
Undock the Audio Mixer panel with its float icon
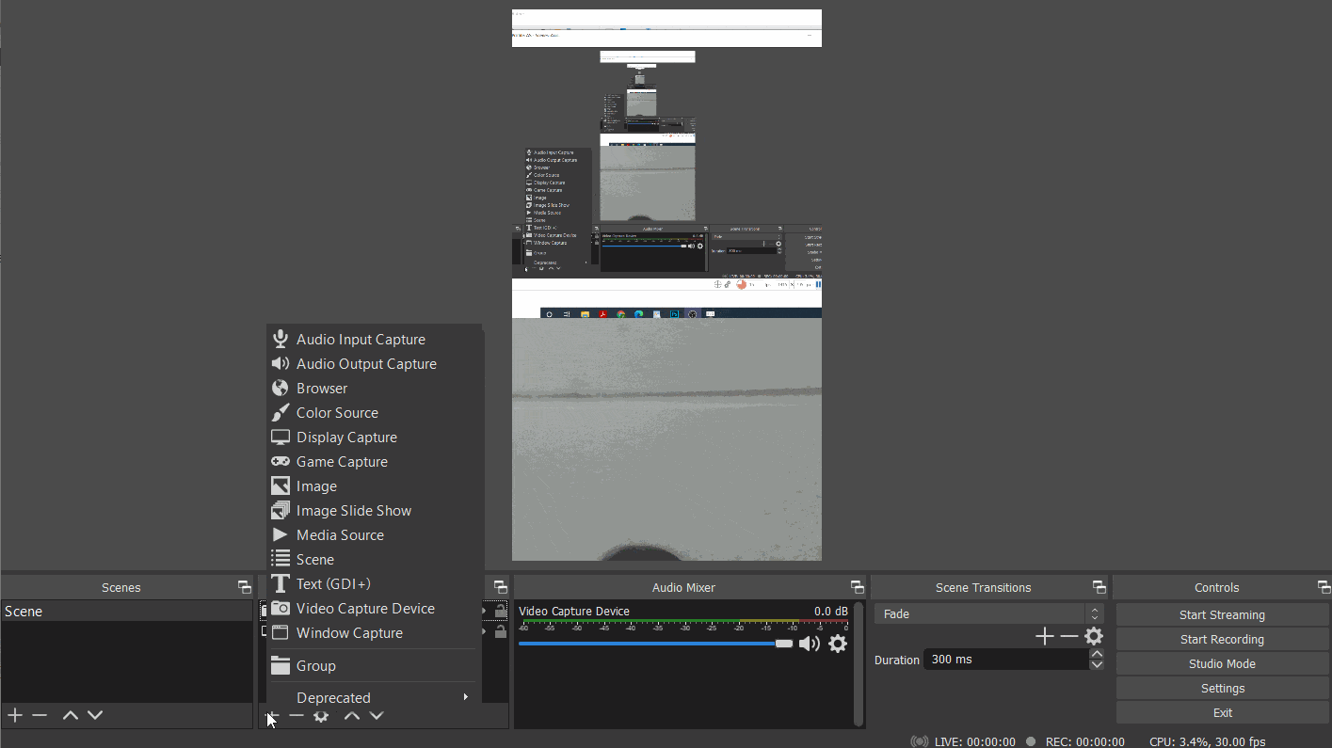pyautogui.click(x=857, y=587)
